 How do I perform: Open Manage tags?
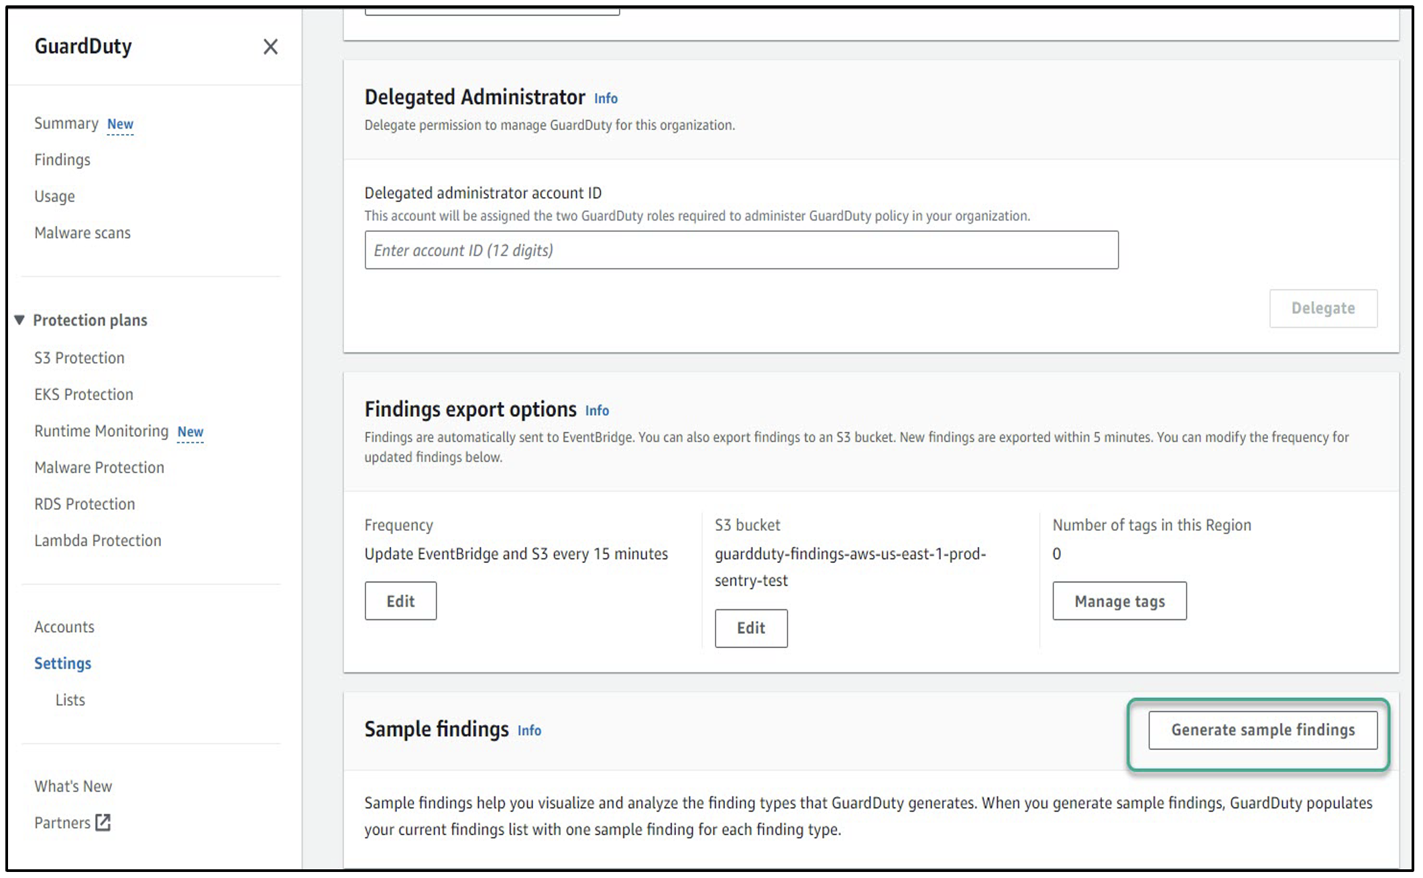click(1119, 601)
